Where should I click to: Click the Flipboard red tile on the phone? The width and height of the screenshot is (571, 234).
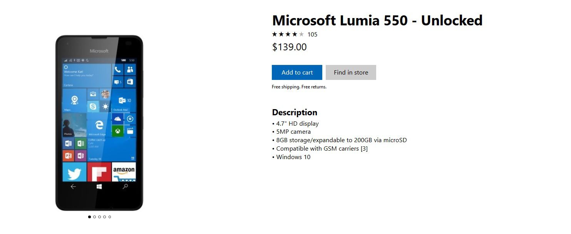[x=99, y=172]
